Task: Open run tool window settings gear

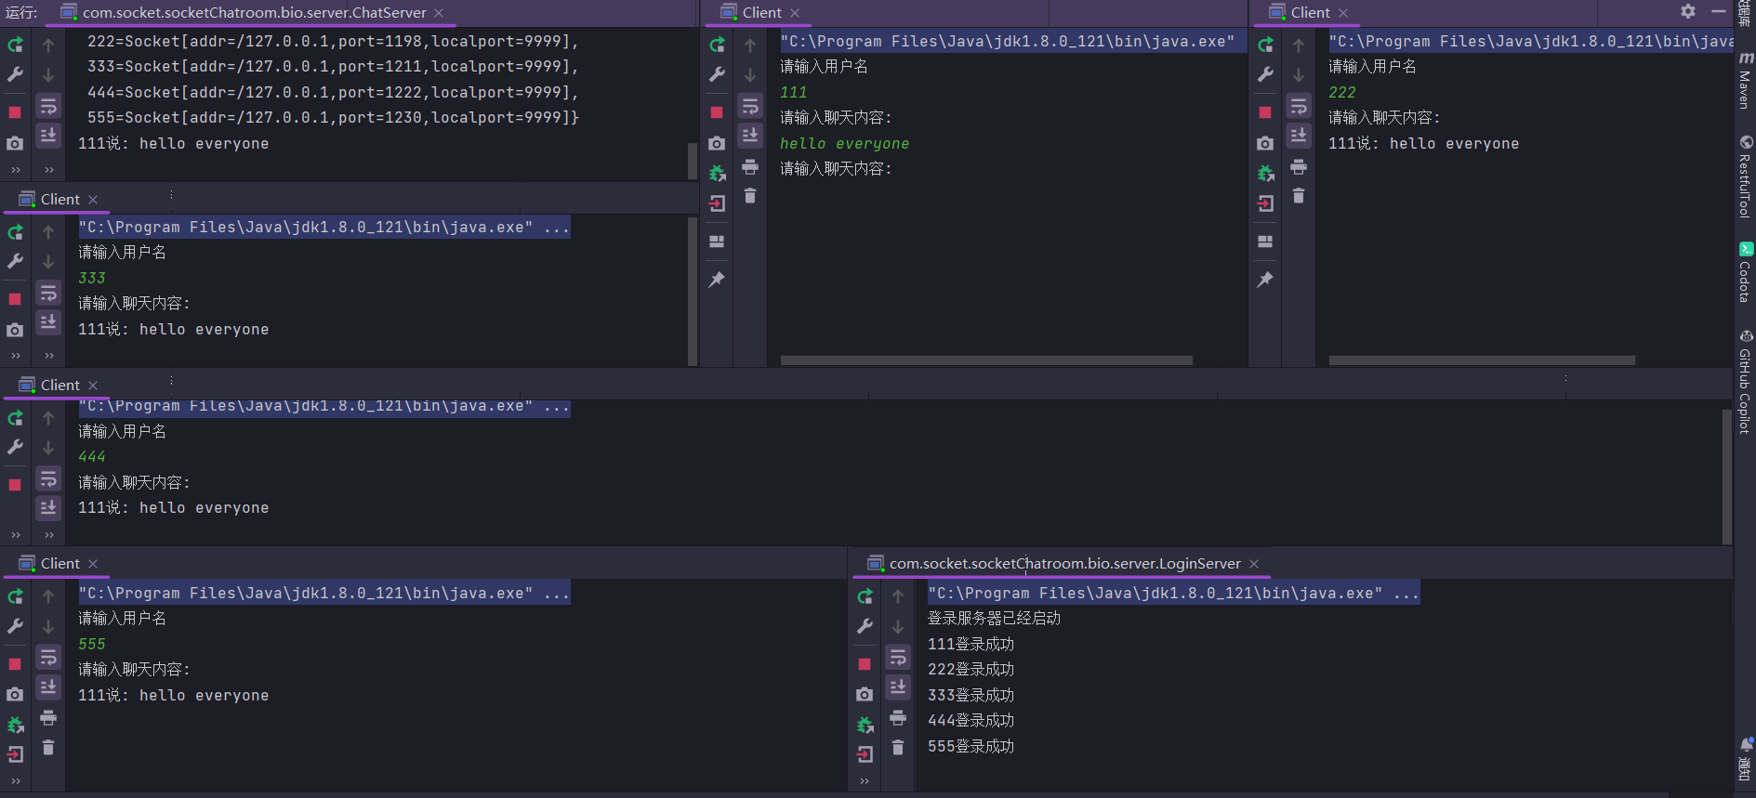Action: click(1688, 11)
